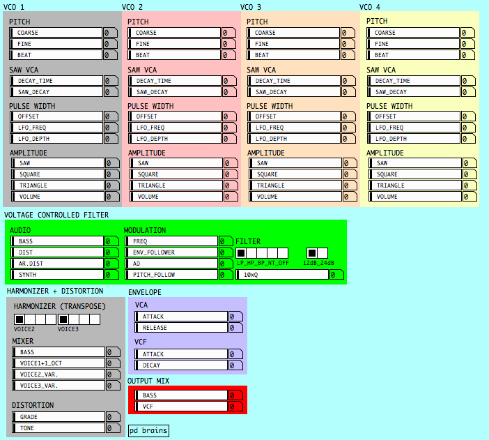Click VCO 4 TRIANGLE number box

pos(470,185)
